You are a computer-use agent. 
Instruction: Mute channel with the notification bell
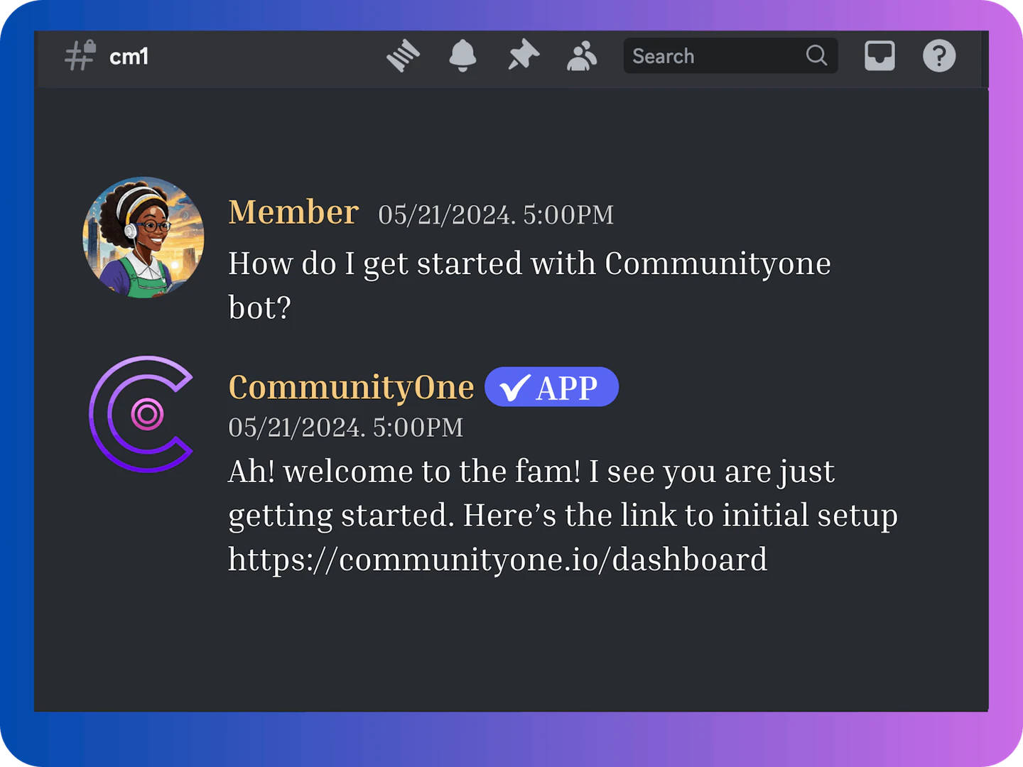pos(462,55)
